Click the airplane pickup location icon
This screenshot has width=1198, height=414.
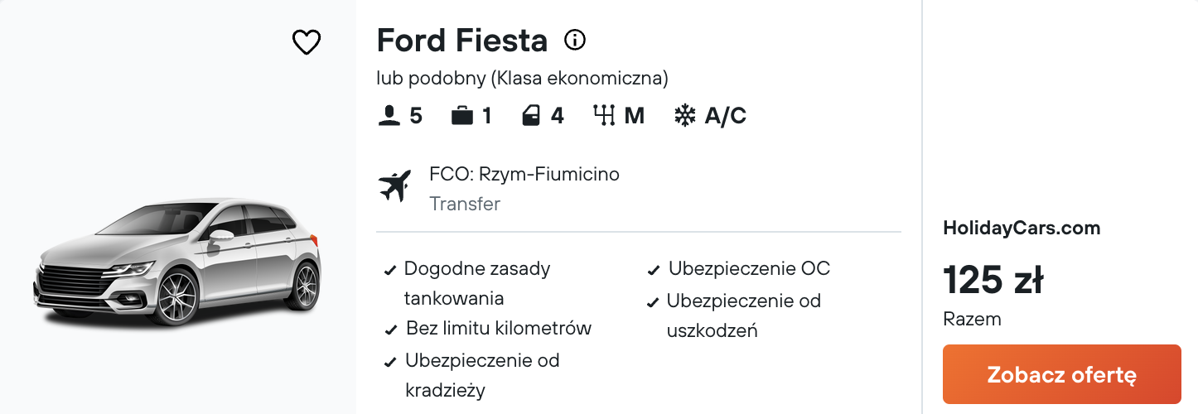coord(395,185)
